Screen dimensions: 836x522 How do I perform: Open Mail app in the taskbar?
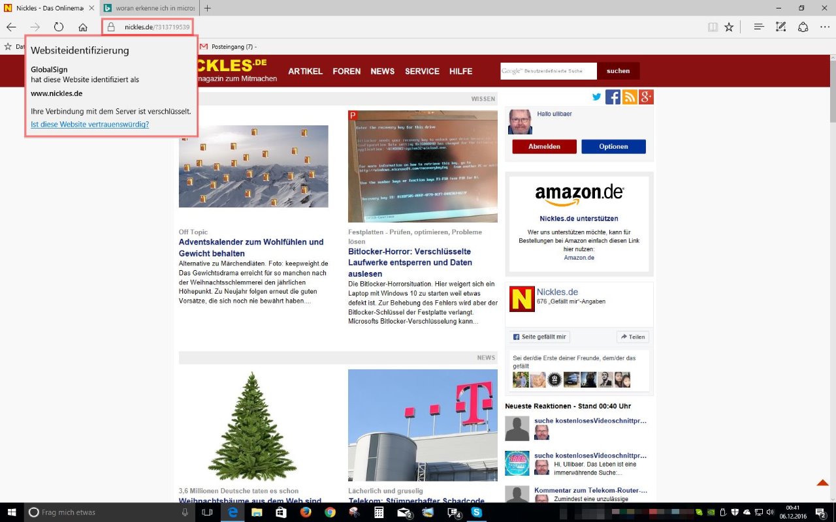click(404, 512)
